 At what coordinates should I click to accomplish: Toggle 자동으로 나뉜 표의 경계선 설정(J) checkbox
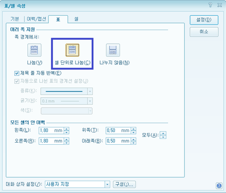(x=17, y=82)
